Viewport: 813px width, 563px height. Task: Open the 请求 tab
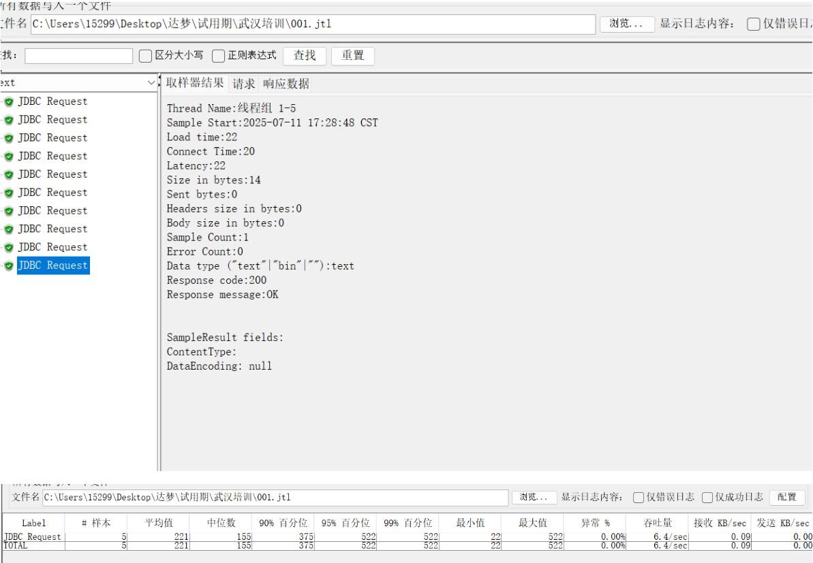243,84
